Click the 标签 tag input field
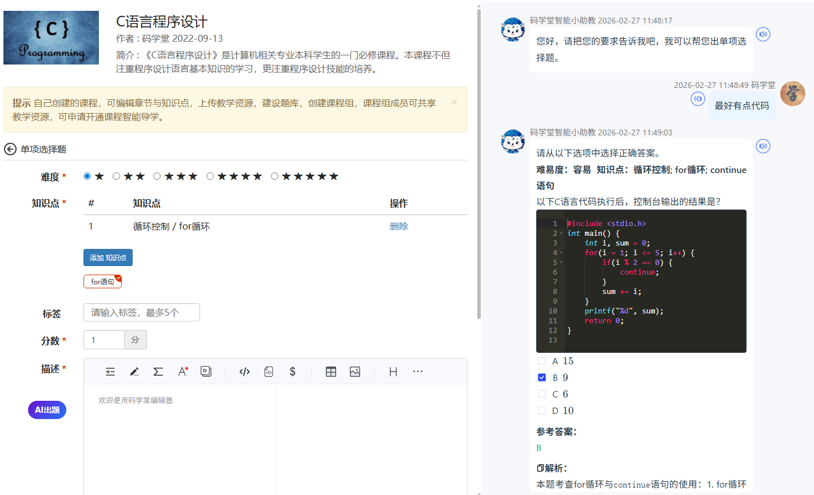 [142, 312]
